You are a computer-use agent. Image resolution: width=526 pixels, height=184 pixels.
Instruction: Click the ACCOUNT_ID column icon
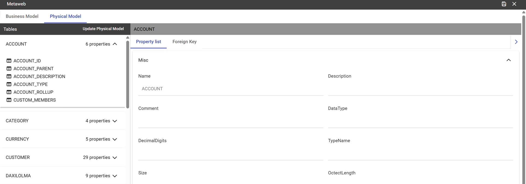(9, 61)
